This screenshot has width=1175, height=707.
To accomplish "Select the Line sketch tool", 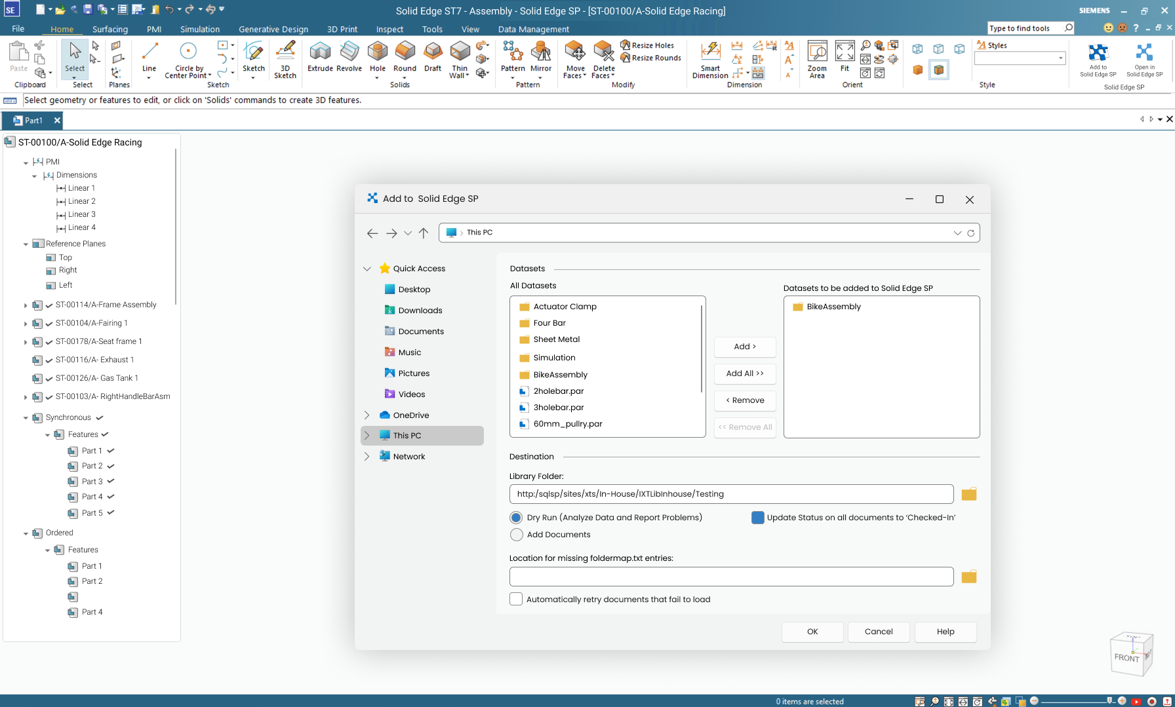I will (149, 59).
